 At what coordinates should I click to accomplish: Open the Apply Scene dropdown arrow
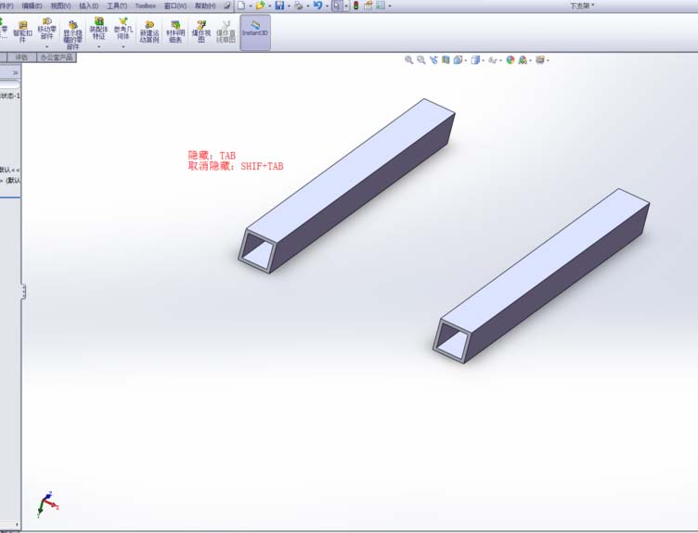(x=531, y=60)
